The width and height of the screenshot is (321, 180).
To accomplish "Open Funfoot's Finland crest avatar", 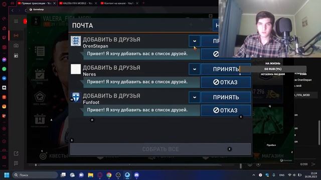I will (76, 97).
